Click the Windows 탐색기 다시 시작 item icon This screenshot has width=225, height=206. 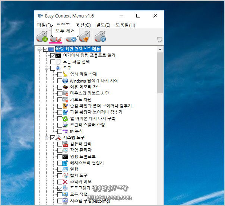pyautogui.click(x=66, y=81)
